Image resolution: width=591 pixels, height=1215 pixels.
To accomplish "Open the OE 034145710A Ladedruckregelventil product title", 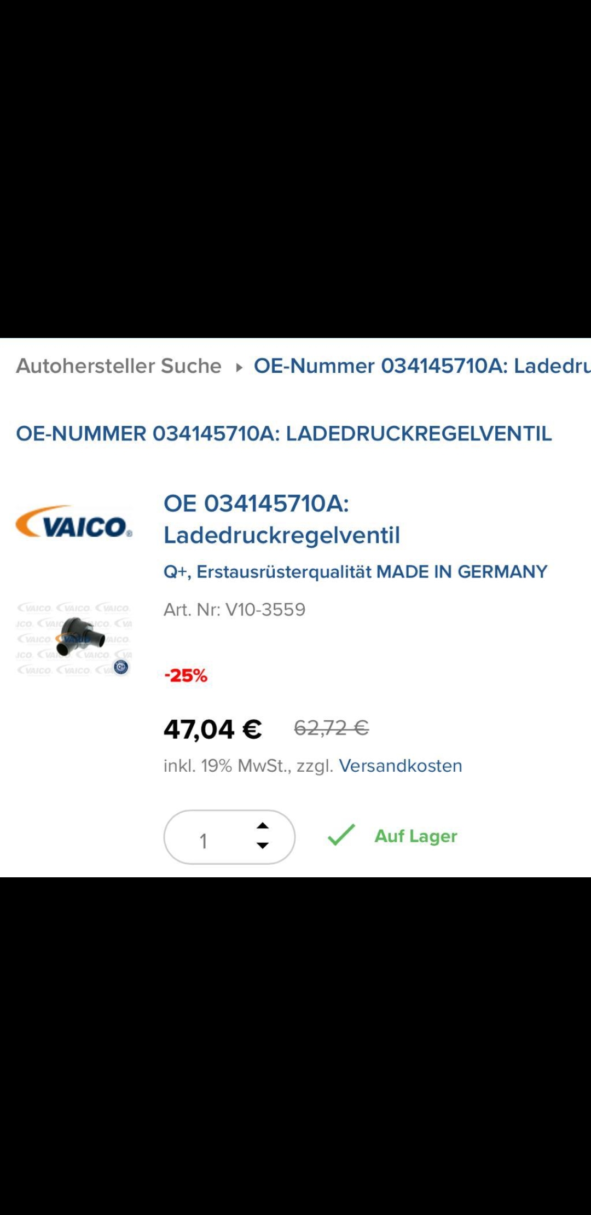I will tap(282, 519).
